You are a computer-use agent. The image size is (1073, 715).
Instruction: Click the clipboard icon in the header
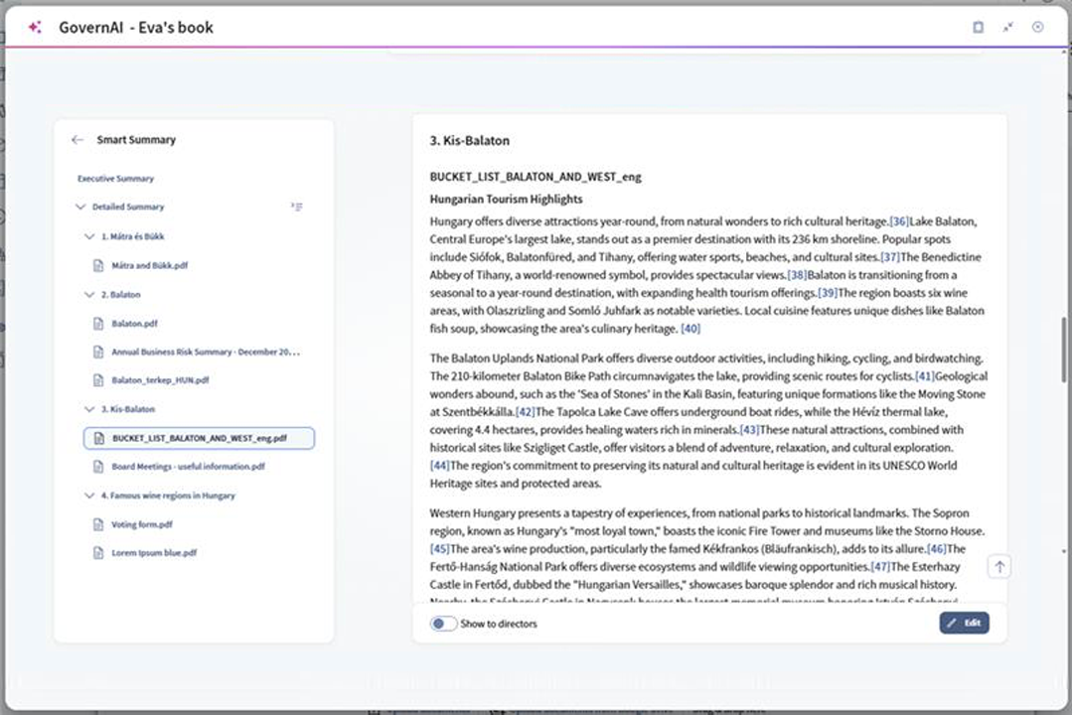click(x=978, y=28)
